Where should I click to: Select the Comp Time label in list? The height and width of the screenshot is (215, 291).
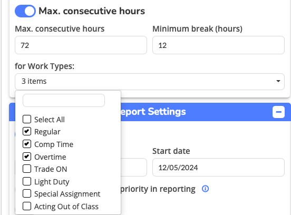tap(54, 144)
